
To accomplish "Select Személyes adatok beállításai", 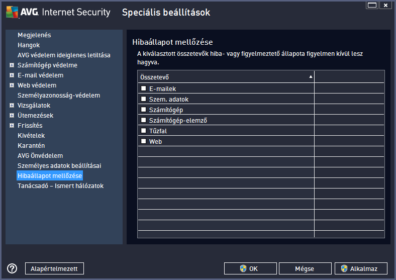I will coord(59,166).
